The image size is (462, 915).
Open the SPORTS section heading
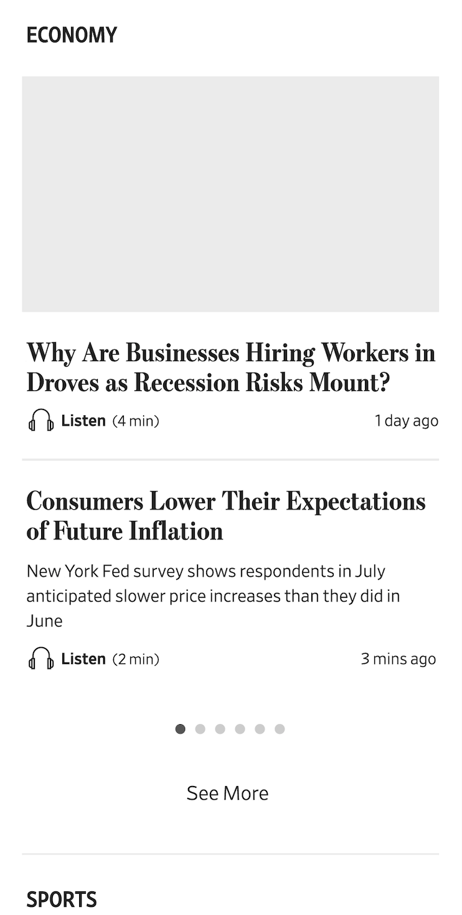[62, 899]
